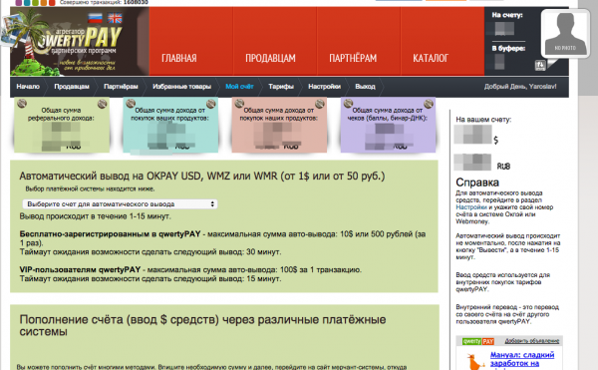Click the Автоматический вывод на OKPAY heading
The width and height of the screenshot is (598, 370).
(201, 176)
